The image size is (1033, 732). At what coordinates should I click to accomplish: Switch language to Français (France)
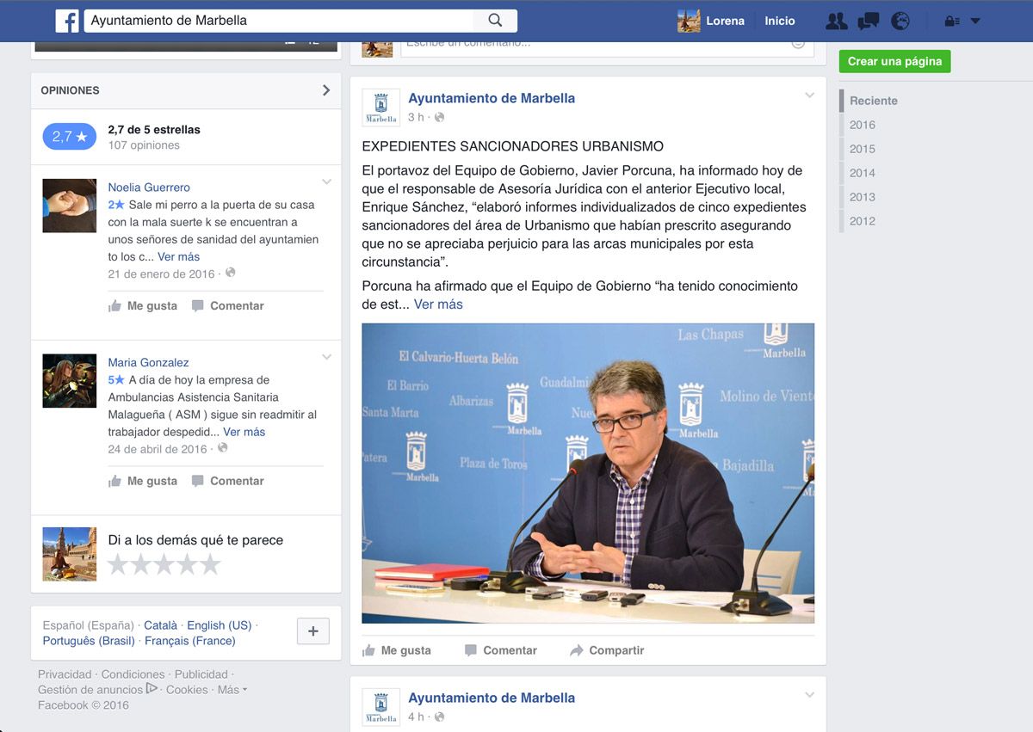pyautogui.click(x=189, y=641)
